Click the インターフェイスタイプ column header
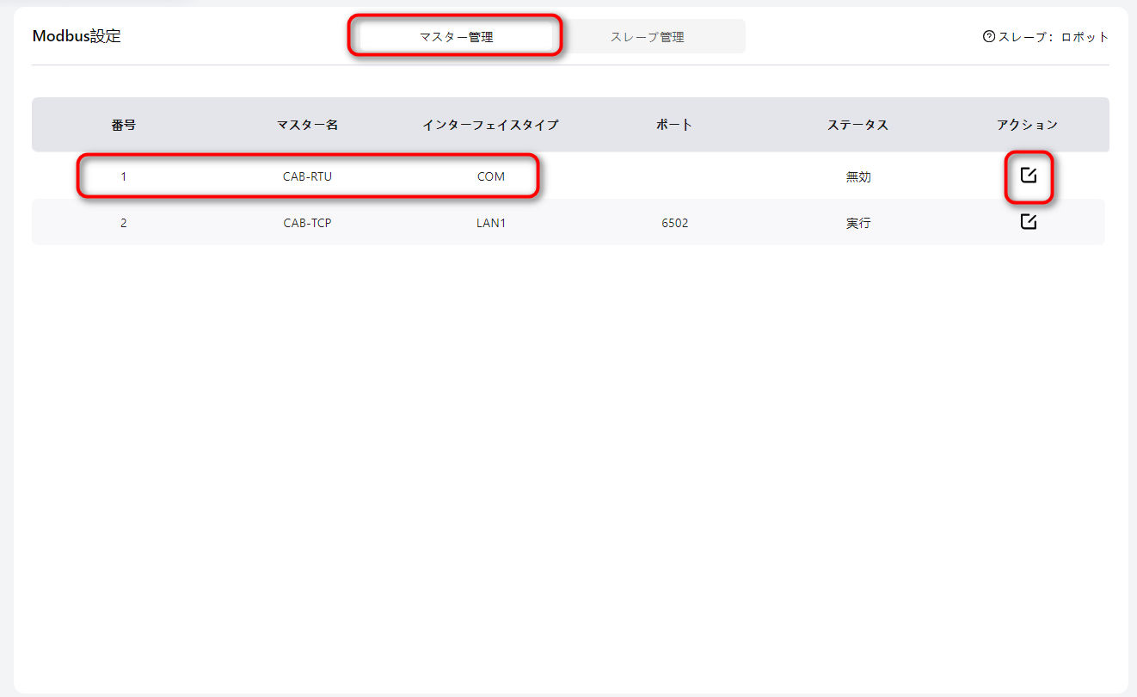 click(490, 125)
